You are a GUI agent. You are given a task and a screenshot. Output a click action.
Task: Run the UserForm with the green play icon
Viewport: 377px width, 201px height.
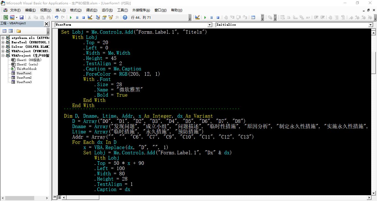point(71,17)
